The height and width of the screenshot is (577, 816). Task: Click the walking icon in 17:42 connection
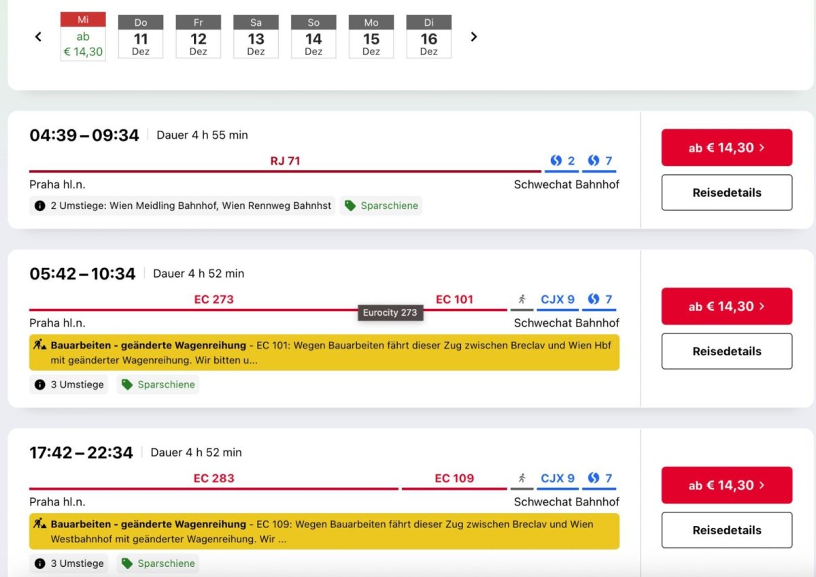click(522, 478)
